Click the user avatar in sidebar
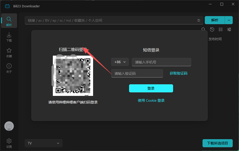 9,126
